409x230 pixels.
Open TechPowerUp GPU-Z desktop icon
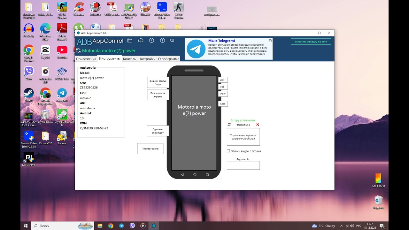click(129, 10)
